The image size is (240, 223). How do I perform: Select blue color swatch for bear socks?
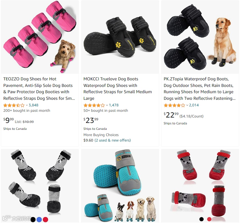[x=39, y=220]
